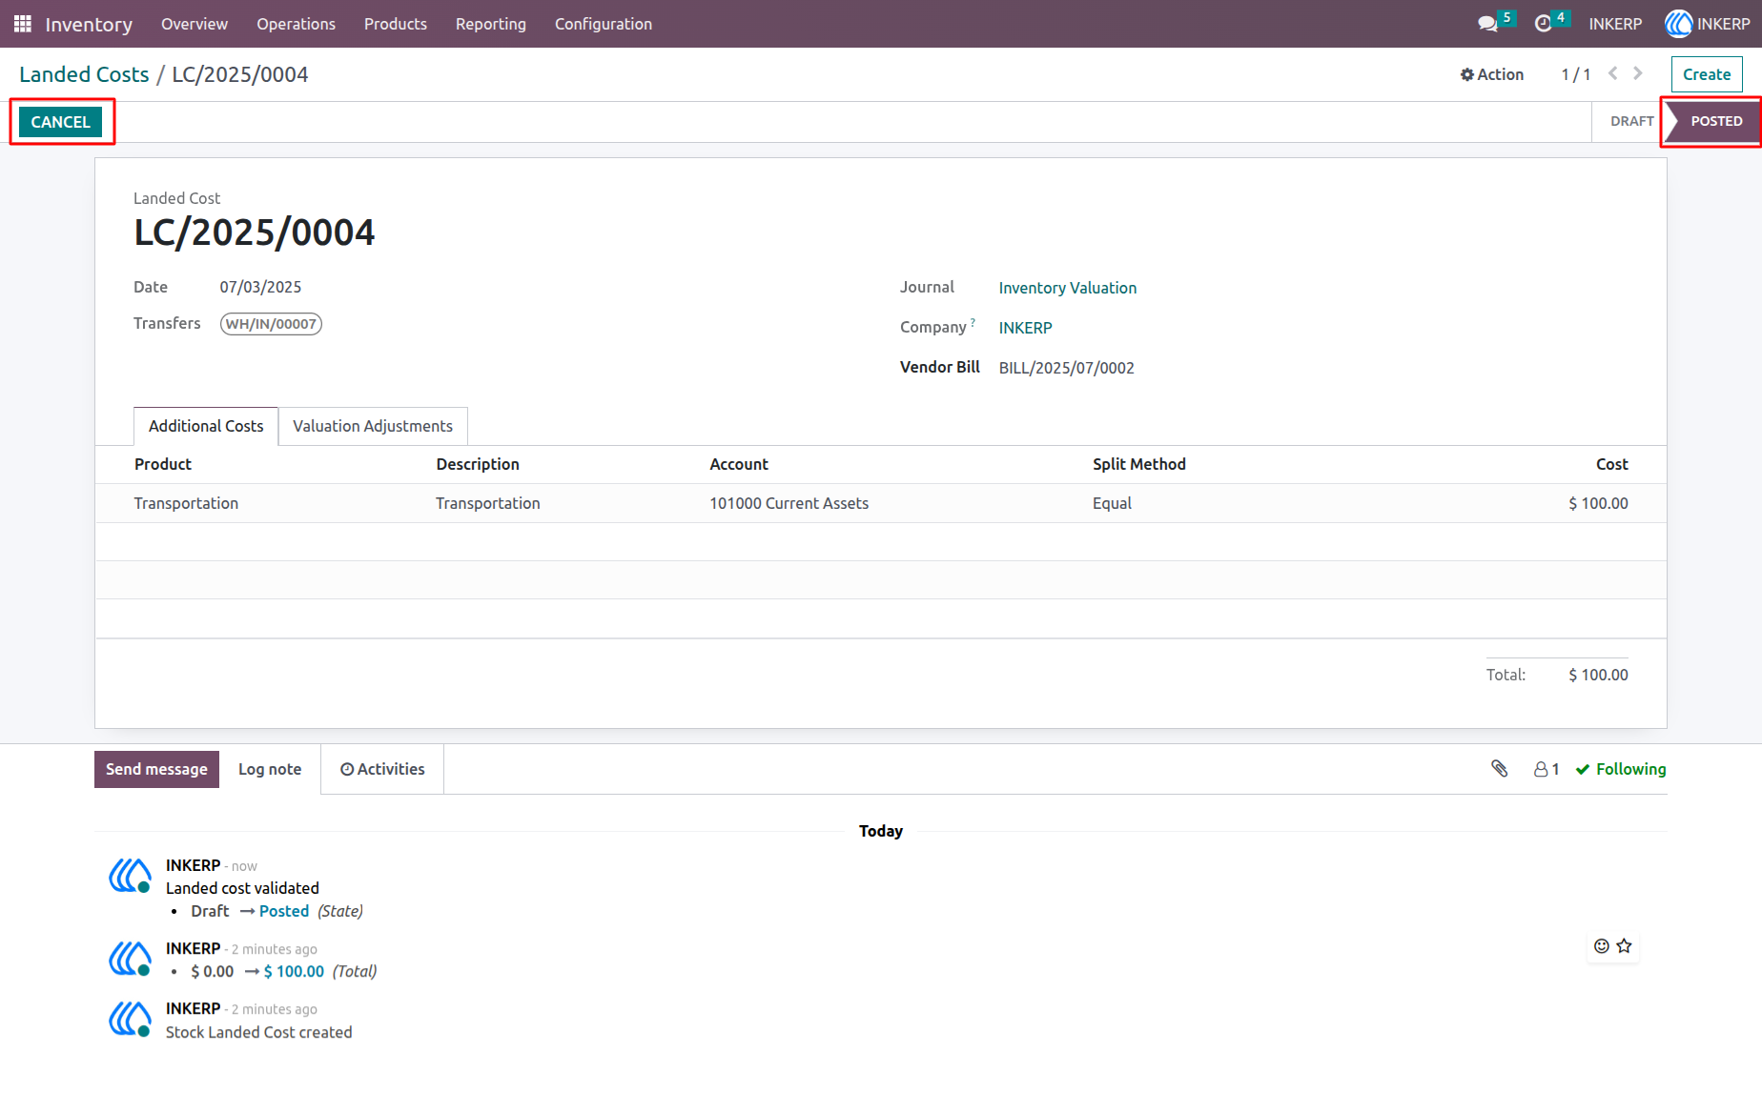
Task: Open the Reporting menu
Action: tap(491, 24)
